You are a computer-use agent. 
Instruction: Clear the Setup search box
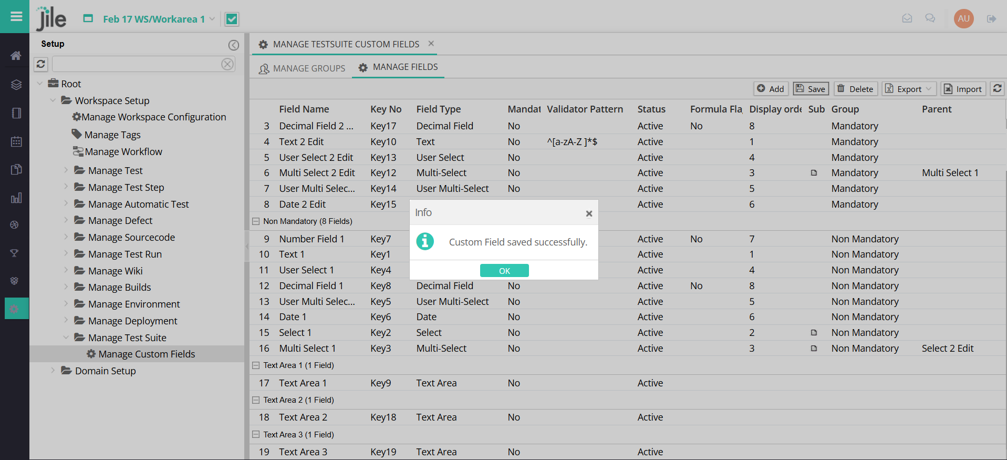[227, 64]
